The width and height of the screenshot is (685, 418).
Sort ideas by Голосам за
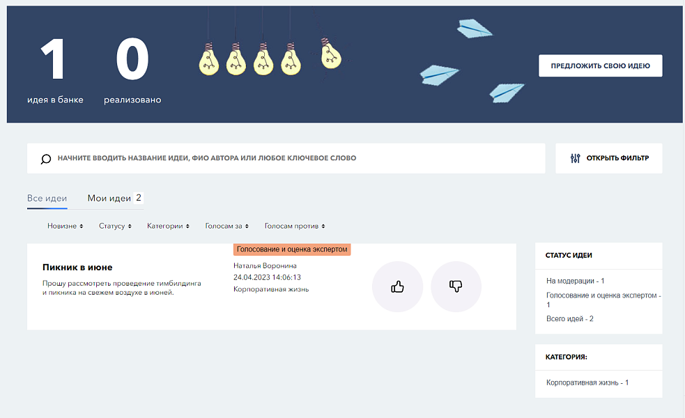click(x=226, y=226)
